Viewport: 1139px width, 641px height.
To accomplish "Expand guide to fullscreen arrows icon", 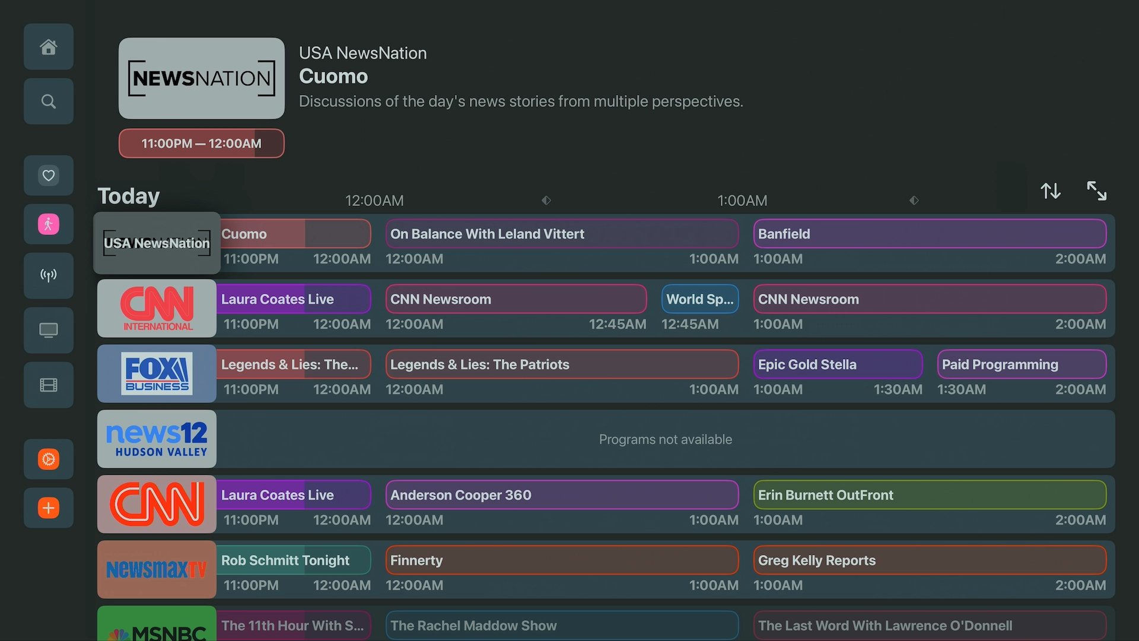I will tap(1096, 191).
